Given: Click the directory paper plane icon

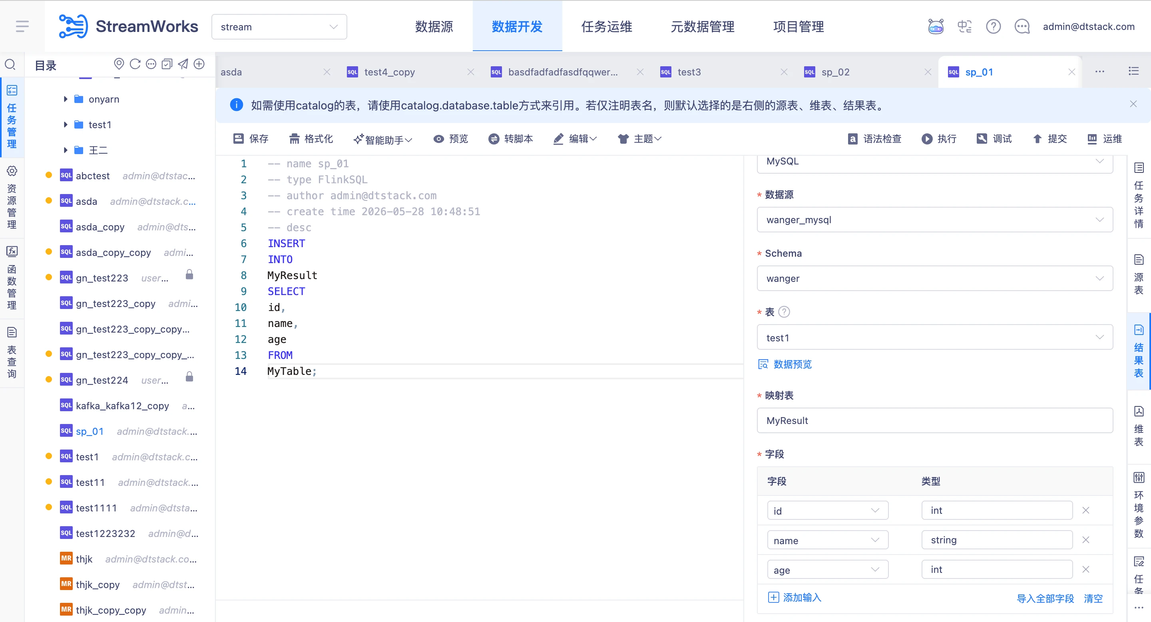Looking at the screenshot, I should [x=183, y=64].
